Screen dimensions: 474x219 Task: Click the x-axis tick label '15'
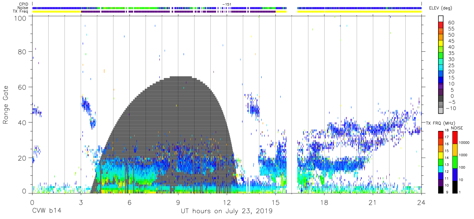(275, 202)
